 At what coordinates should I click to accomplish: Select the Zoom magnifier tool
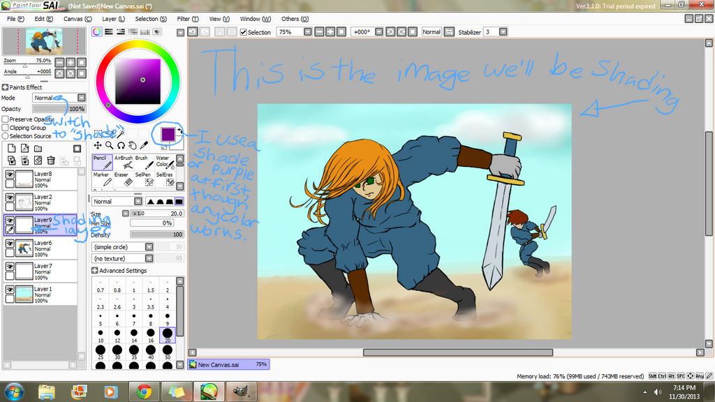[x=110, y=145]
